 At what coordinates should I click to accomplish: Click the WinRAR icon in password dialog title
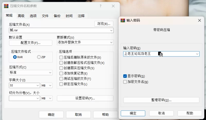pos(123,20)
